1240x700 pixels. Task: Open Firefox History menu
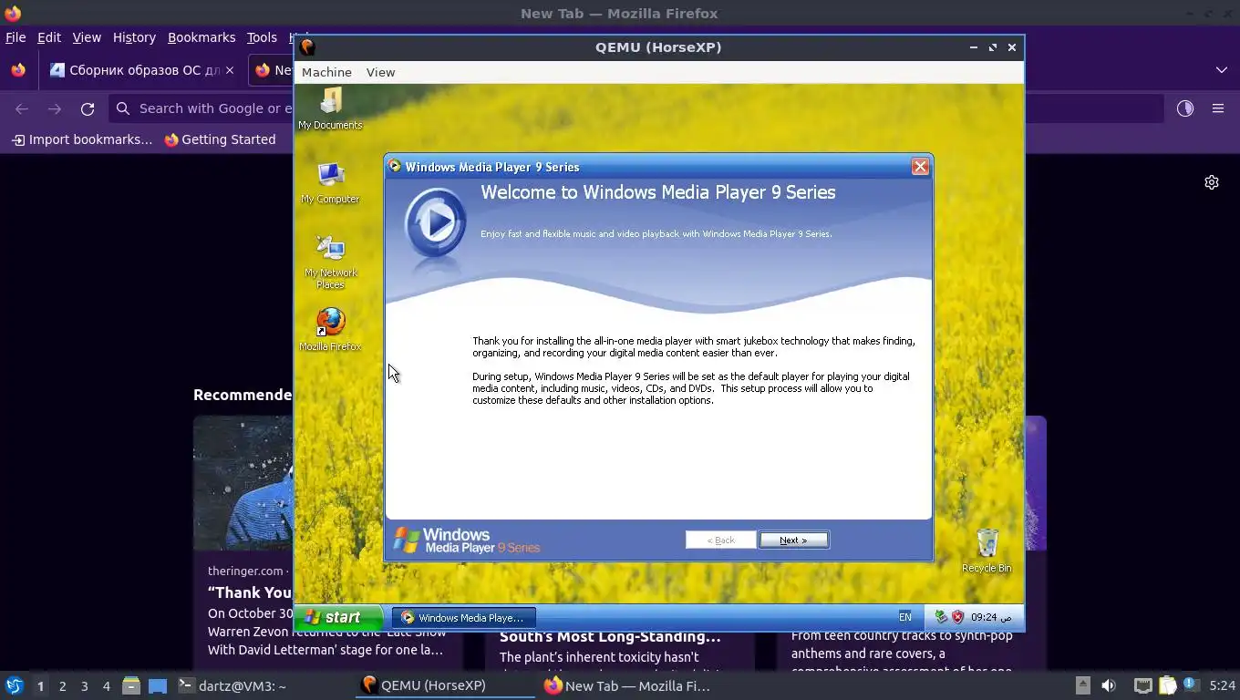click(x=134, y=37)
